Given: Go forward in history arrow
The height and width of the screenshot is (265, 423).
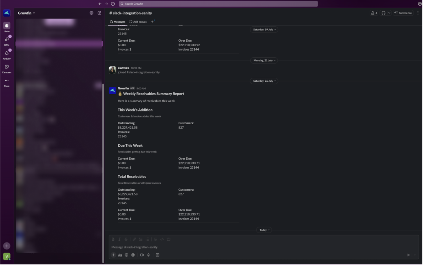Looking at the screenshot, I should [x=106, y=4].
